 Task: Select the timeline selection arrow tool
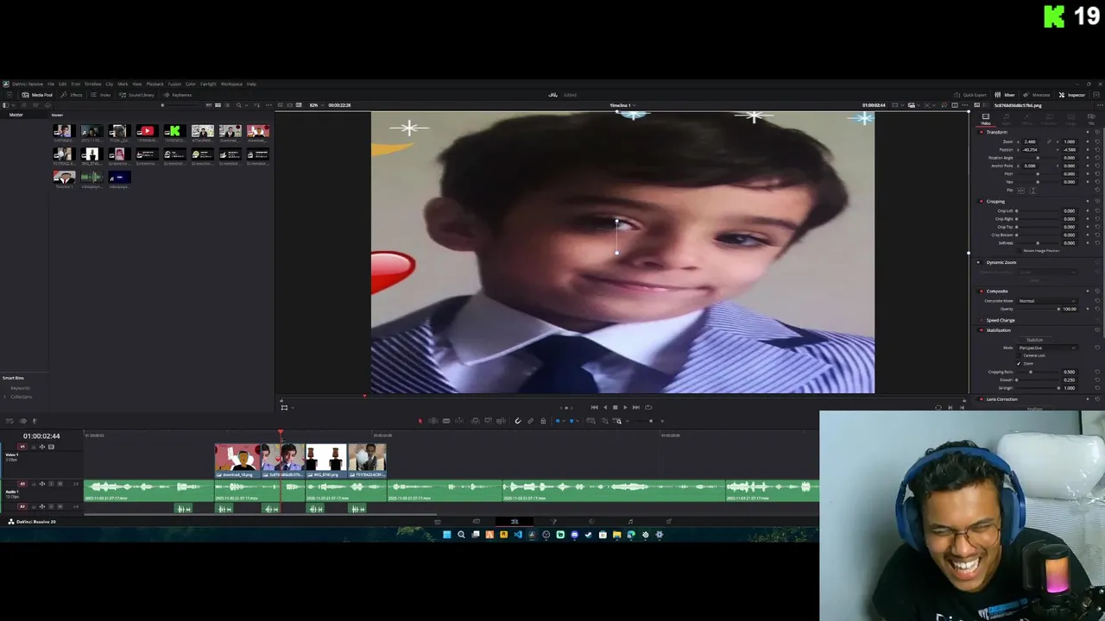click(x=420, y=421)
